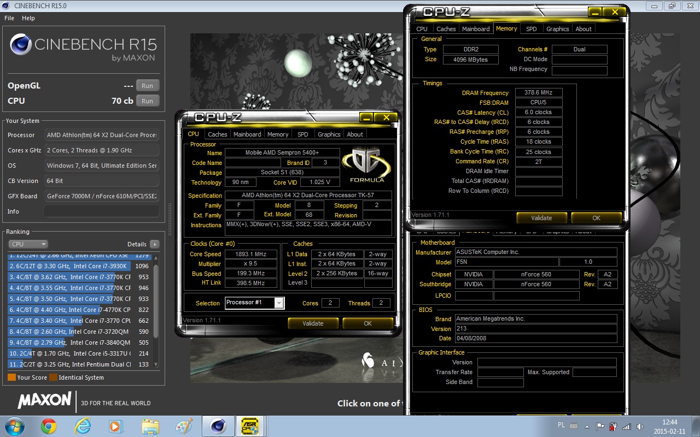Open Mainboard tab in CPU-Z Memory window
The height and width of the screenshot is (437, 700).
pyautogui.click(x=476, y=29)
